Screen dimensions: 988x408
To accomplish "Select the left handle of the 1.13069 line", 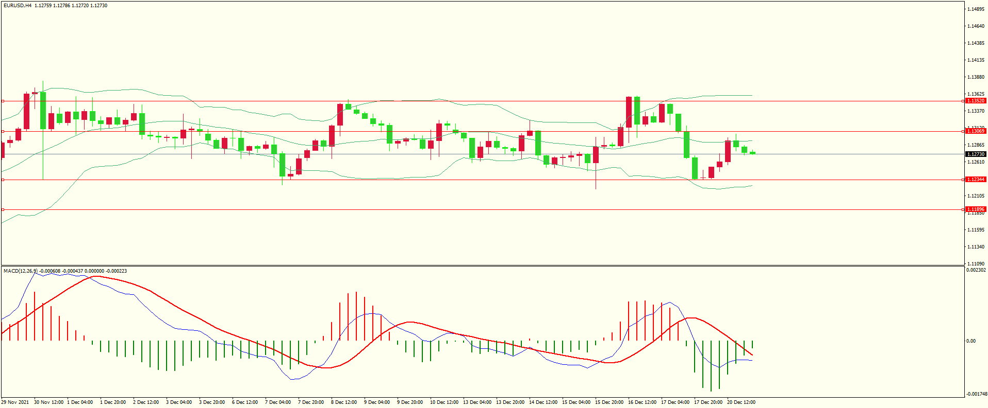I will (3, 131).
